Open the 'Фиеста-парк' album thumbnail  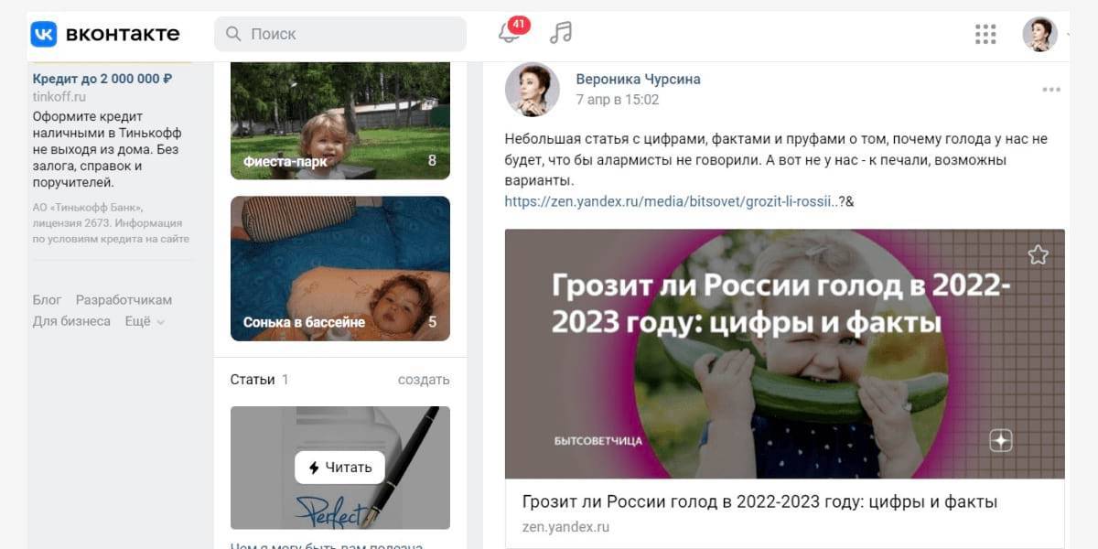click(x=340, y=121)
